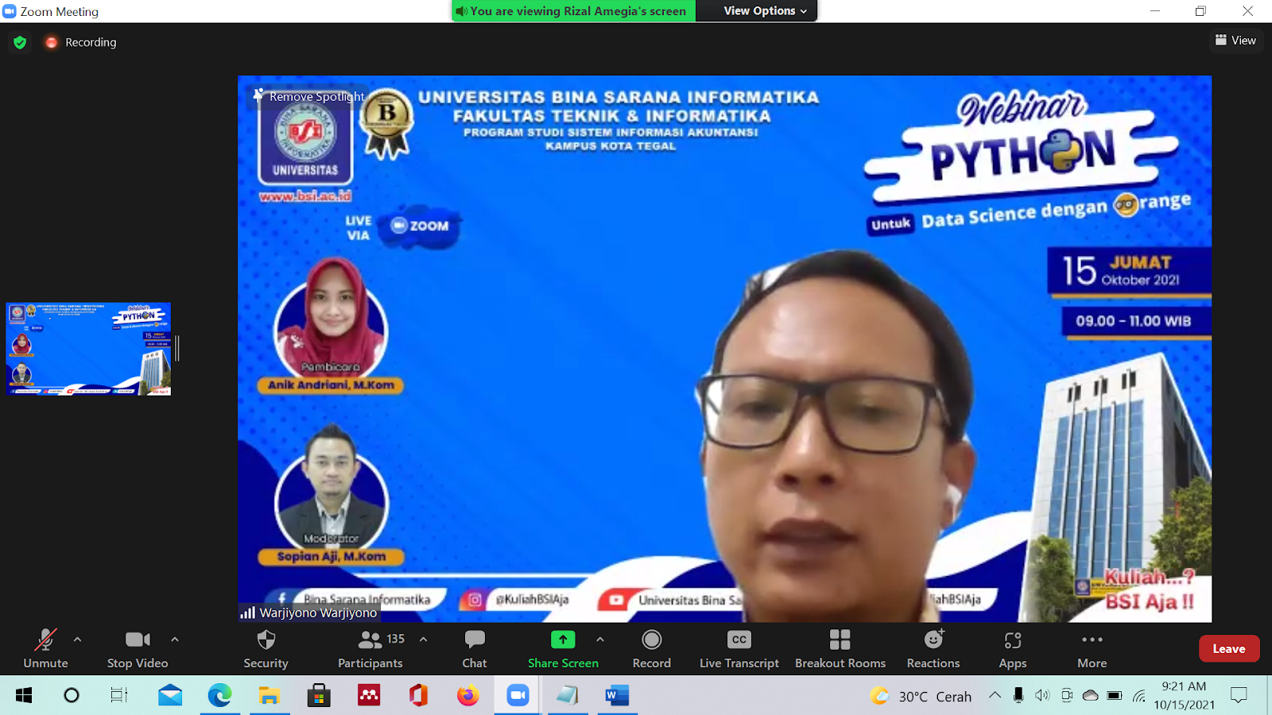The height and width of the screenshot is (715, 1272).
Task: Expand audio options arrow next to Unmute
Action: point(77,639)
